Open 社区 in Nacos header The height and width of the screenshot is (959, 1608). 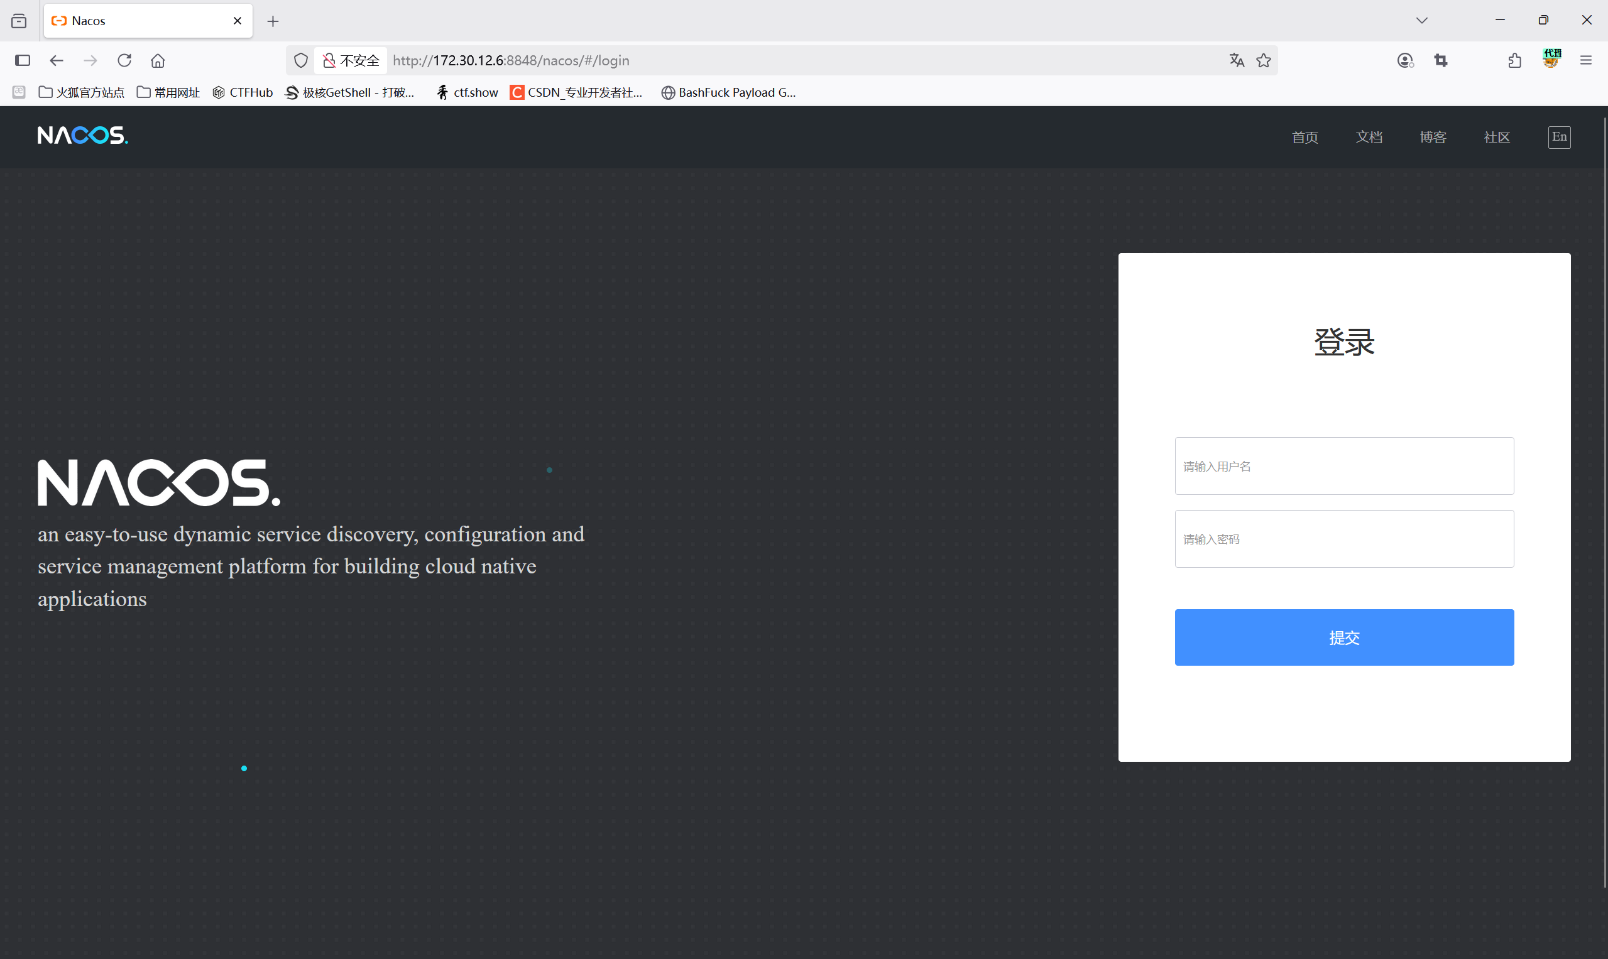point(1497,137)
